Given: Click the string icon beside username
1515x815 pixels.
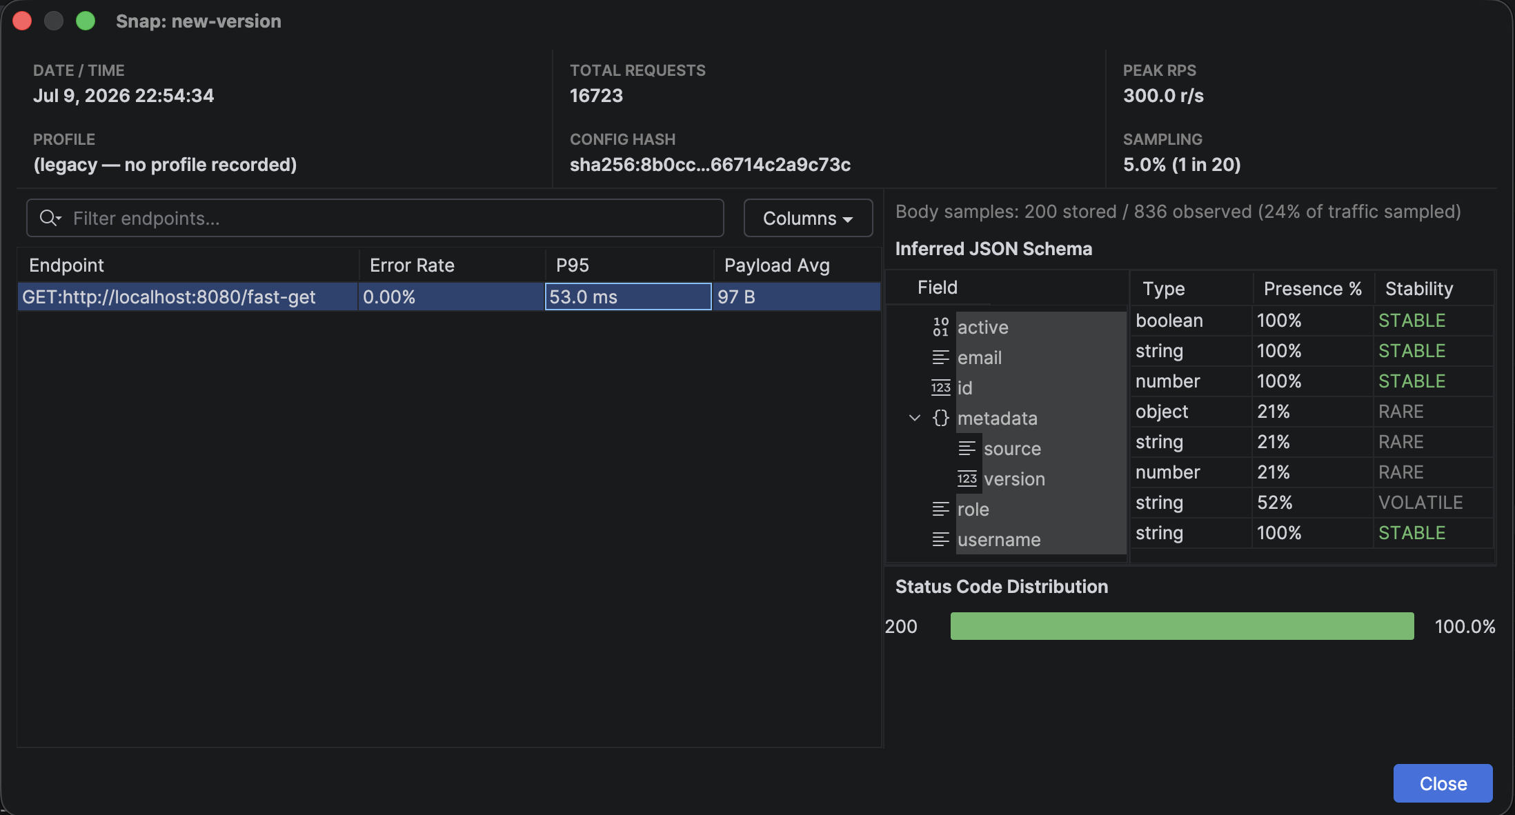Looking at the screenshot, I should 941,539.
